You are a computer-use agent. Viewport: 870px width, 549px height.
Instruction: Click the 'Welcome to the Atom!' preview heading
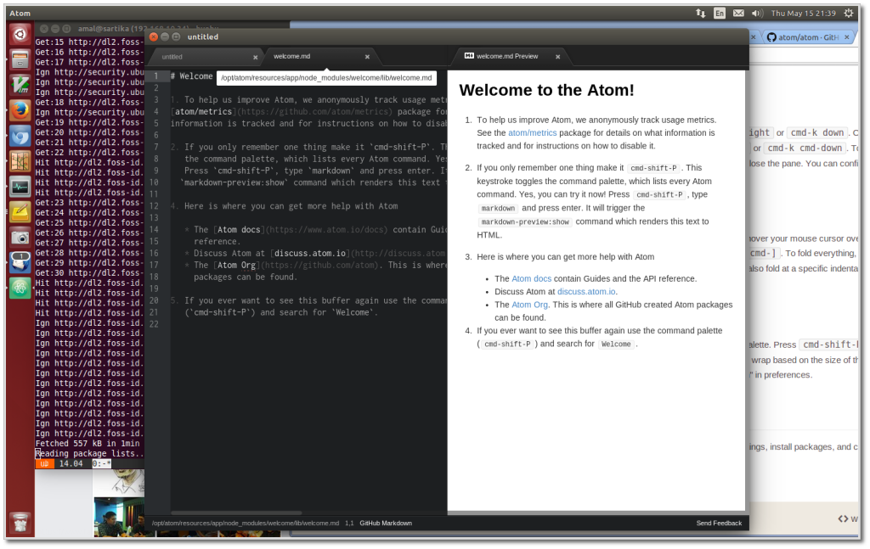(546, 90)
